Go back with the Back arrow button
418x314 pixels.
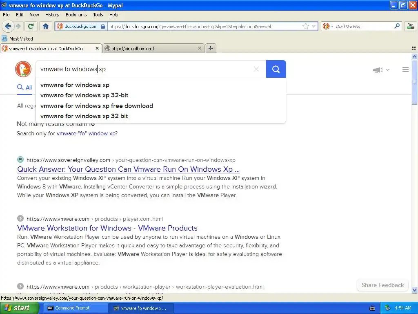[x=8, y=26]
